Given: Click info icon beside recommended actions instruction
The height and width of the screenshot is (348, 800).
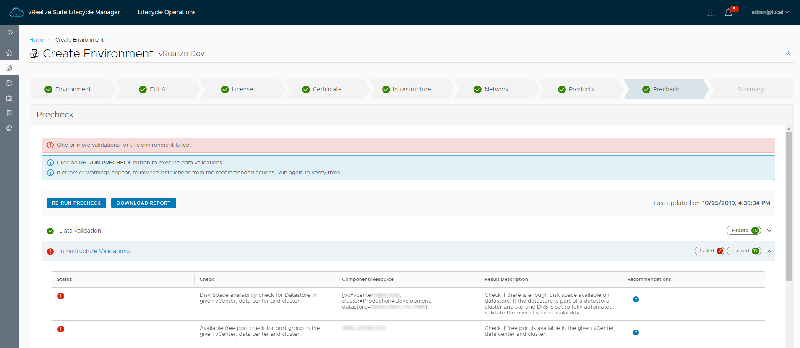Looking at the screenshot, I should pos(50,173).
